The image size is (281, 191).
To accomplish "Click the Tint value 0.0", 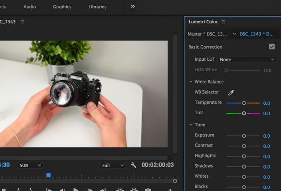I will (x=267, y=114).
